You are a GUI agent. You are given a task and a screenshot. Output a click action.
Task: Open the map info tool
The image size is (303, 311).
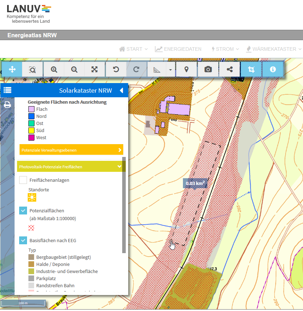coord(273,70)
